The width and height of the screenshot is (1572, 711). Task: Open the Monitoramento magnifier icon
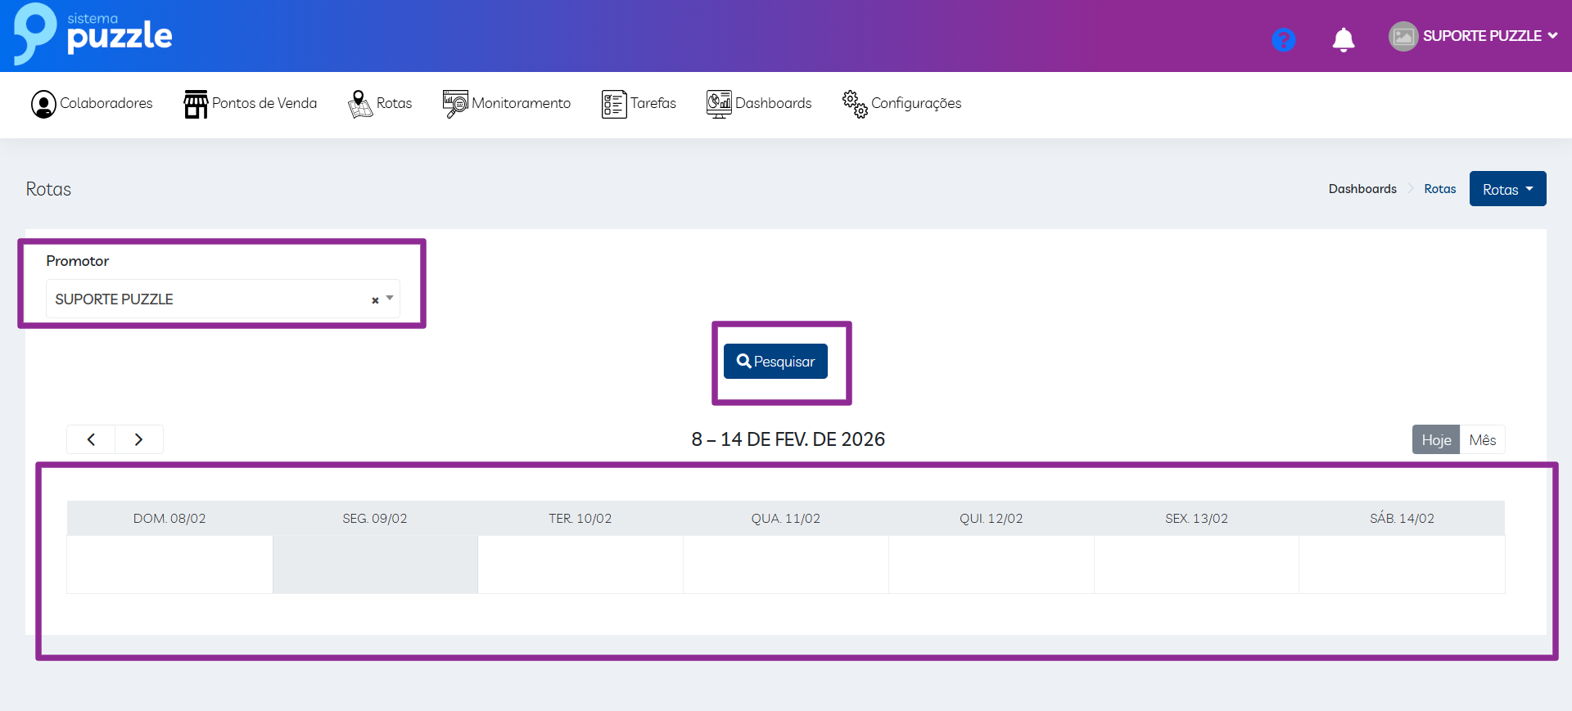(x=455, y=104)
